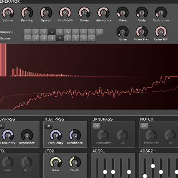Click the Noise BW knob at 99
This screenshot has height=178, width=178.
pos(161,32)
